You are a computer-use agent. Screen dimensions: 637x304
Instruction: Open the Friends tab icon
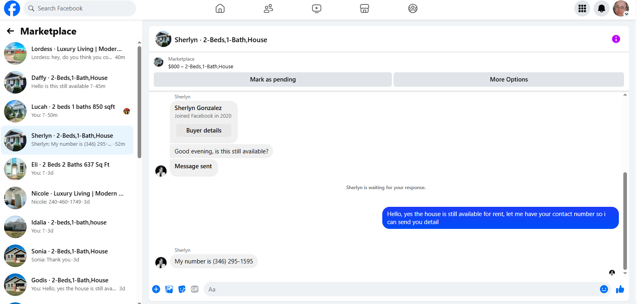click(268, 8)
